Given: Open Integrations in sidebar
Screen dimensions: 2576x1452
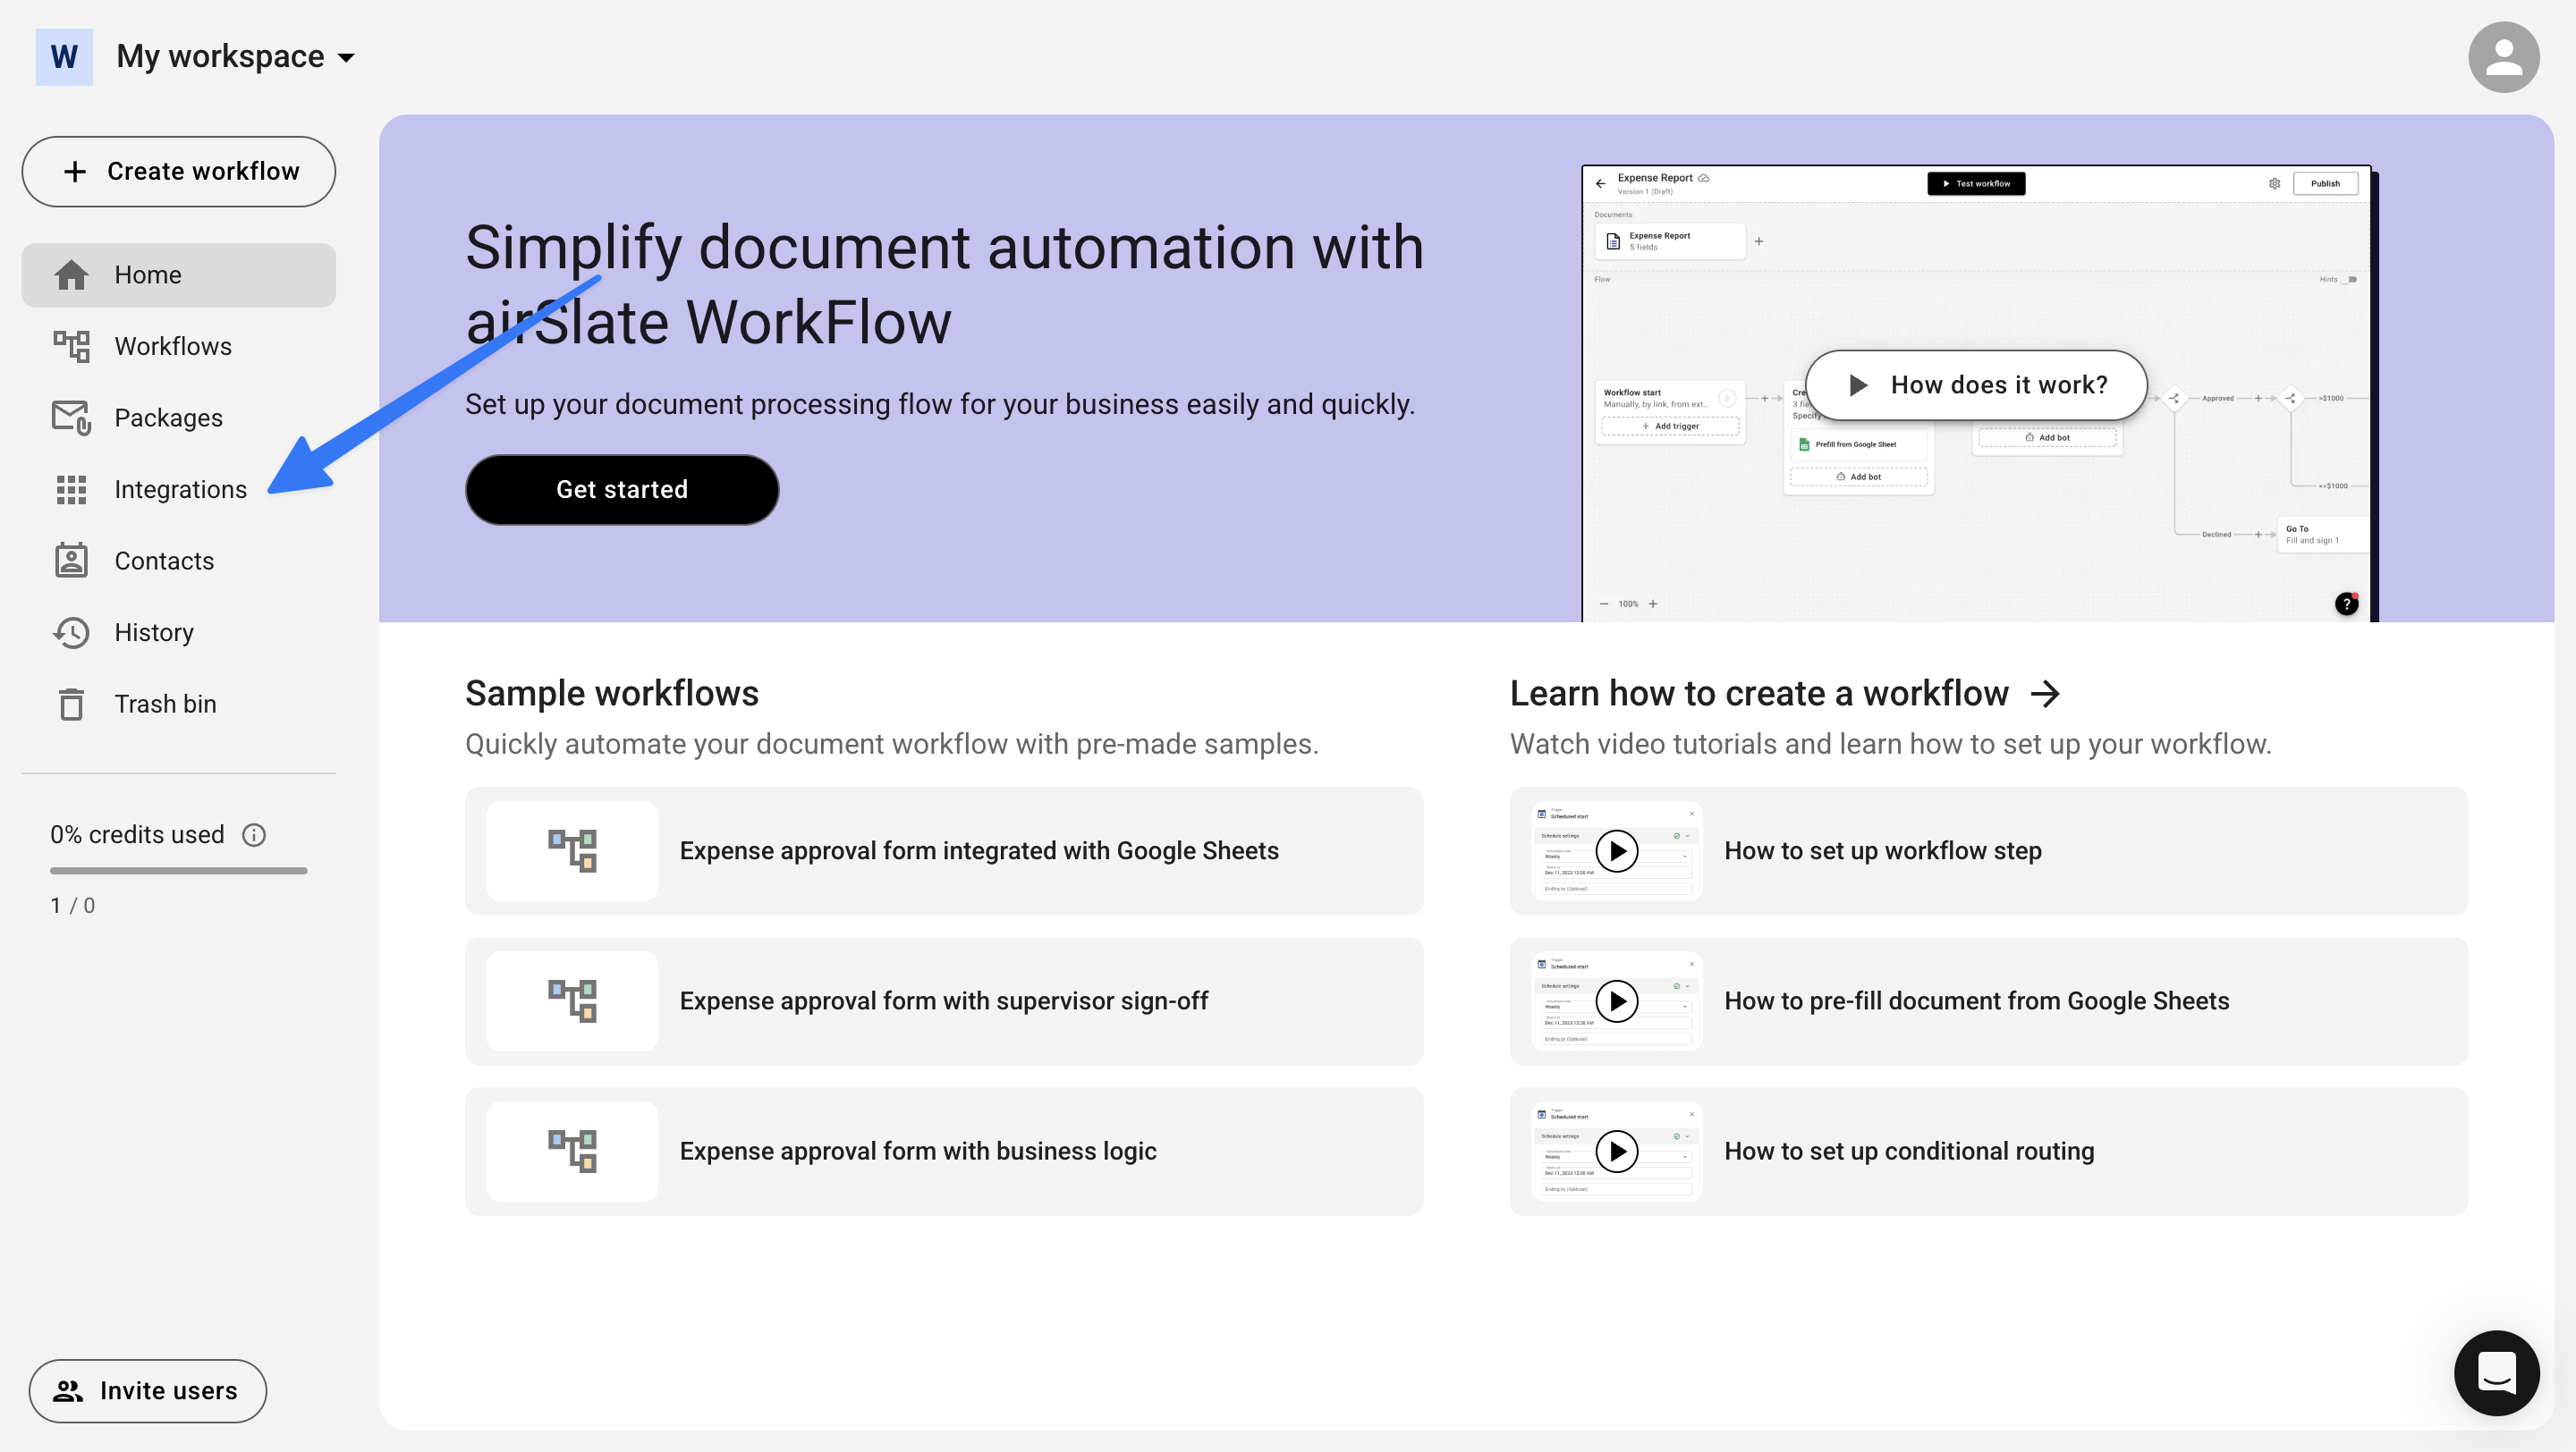Looking at the screenshot, I should (179, 490).
